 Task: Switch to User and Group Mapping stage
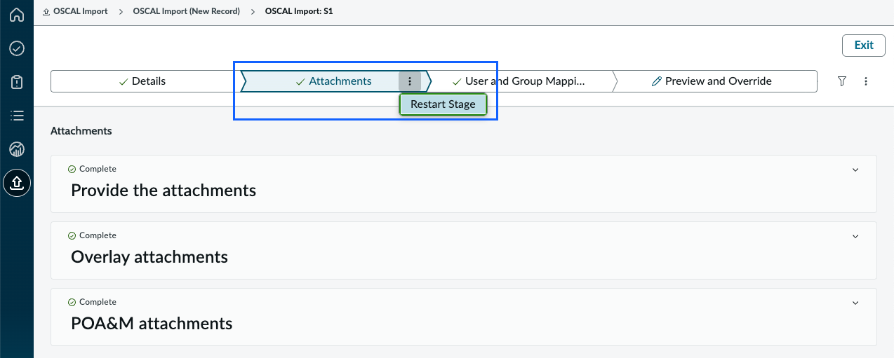(519, 81)
